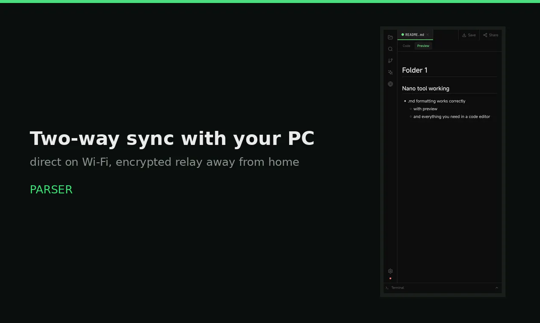
Task: Click the "direct on Wi-Fi, encrypted relay" subtitle
Action: coord(165,162)
